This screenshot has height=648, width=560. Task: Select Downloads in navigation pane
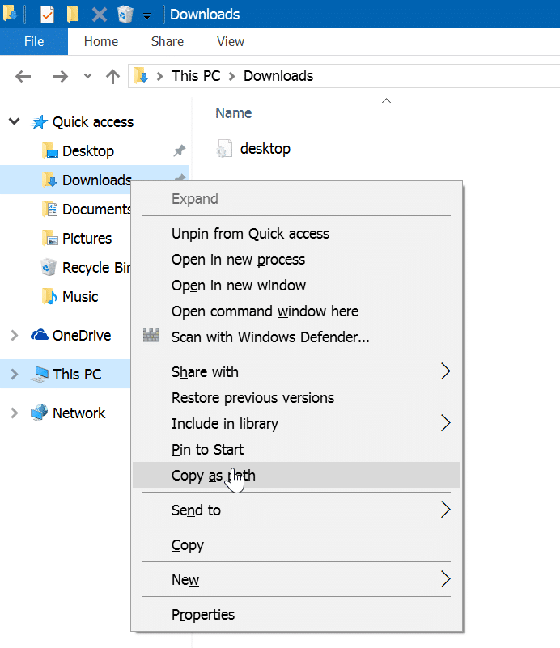[x=97, y=180]
